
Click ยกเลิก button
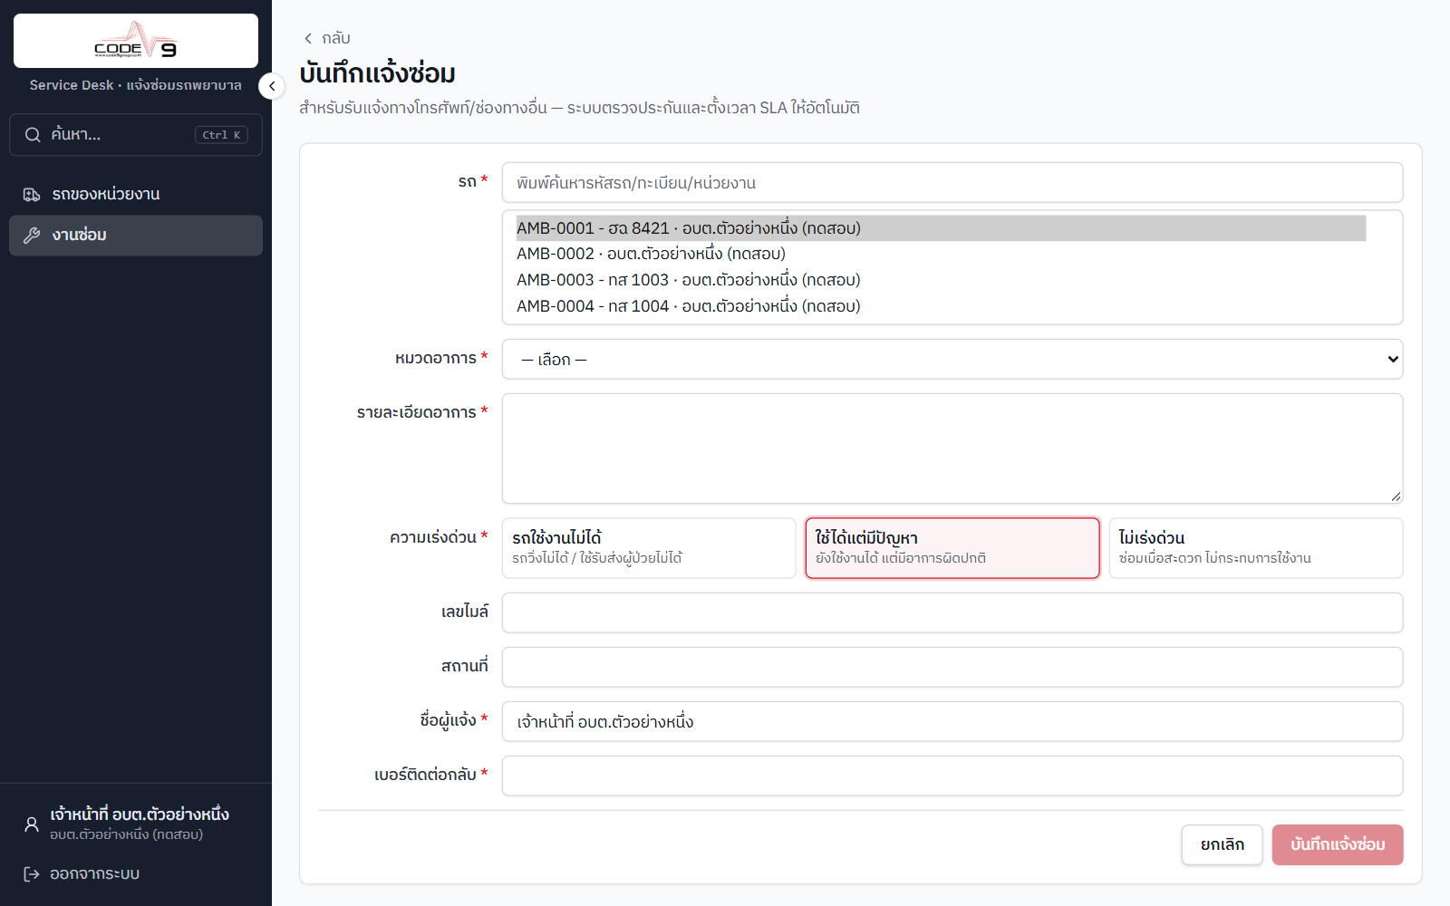click(1222, 844)
